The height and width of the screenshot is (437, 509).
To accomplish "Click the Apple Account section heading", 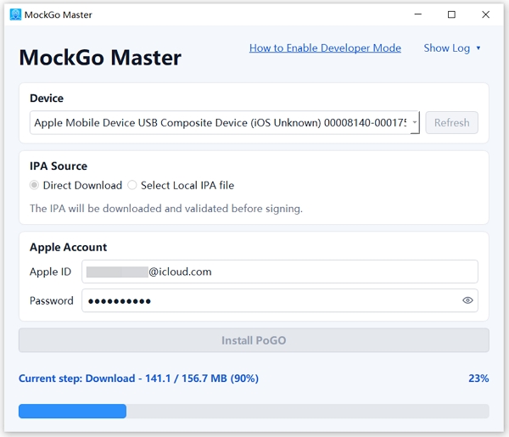I will click(x=68, y=247).
